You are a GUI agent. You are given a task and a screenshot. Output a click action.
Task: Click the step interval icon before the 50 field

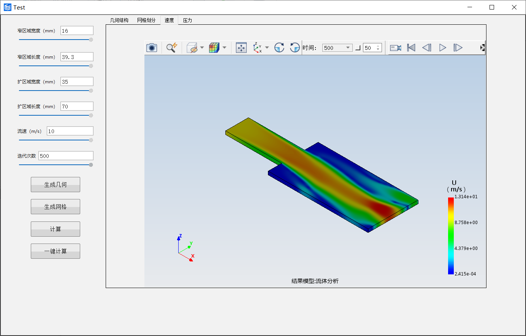(358, 48)
